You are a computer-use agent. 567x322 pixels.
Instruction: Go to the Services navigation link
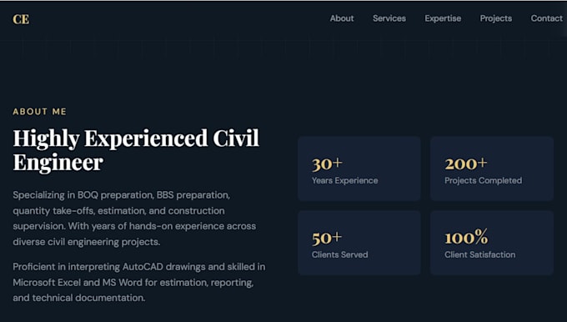(389, 18)
